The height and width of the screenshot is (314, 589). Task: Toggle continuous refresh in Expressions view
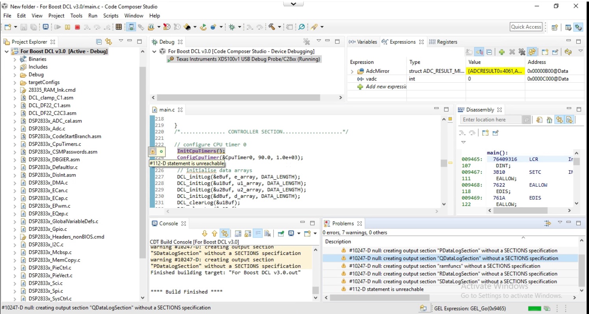coord(532,52)
